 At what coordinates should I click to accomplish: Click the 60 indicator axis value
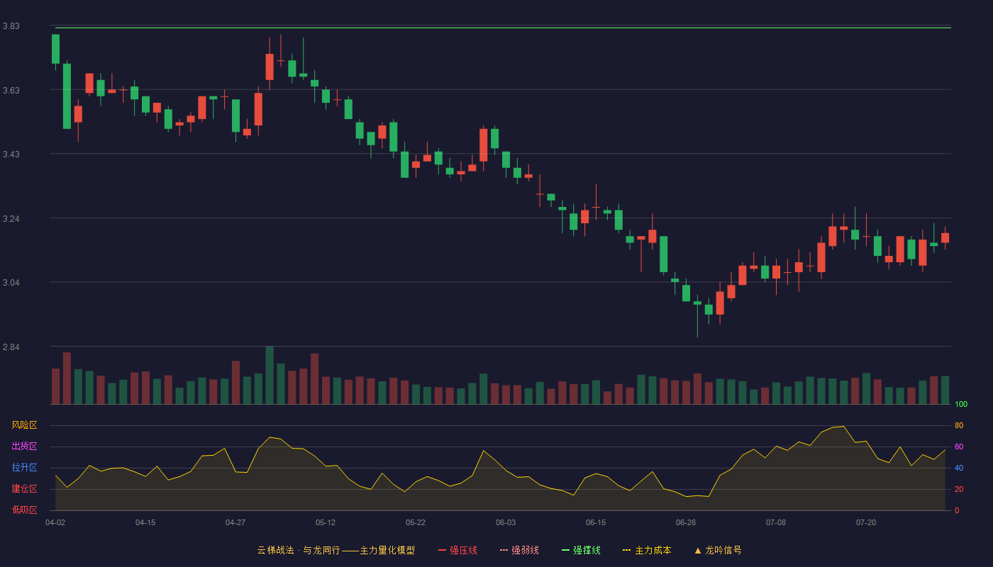(x=959, y=447)
